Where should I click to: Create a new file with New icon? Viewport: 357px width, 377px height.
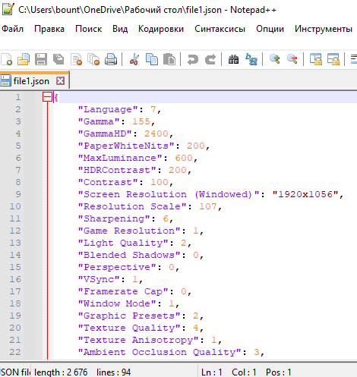click(x=7, y=59)
